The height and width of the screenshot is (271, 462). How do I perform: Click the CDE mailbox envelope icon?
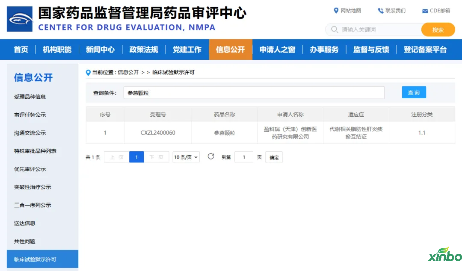click(x=425, y=11)
